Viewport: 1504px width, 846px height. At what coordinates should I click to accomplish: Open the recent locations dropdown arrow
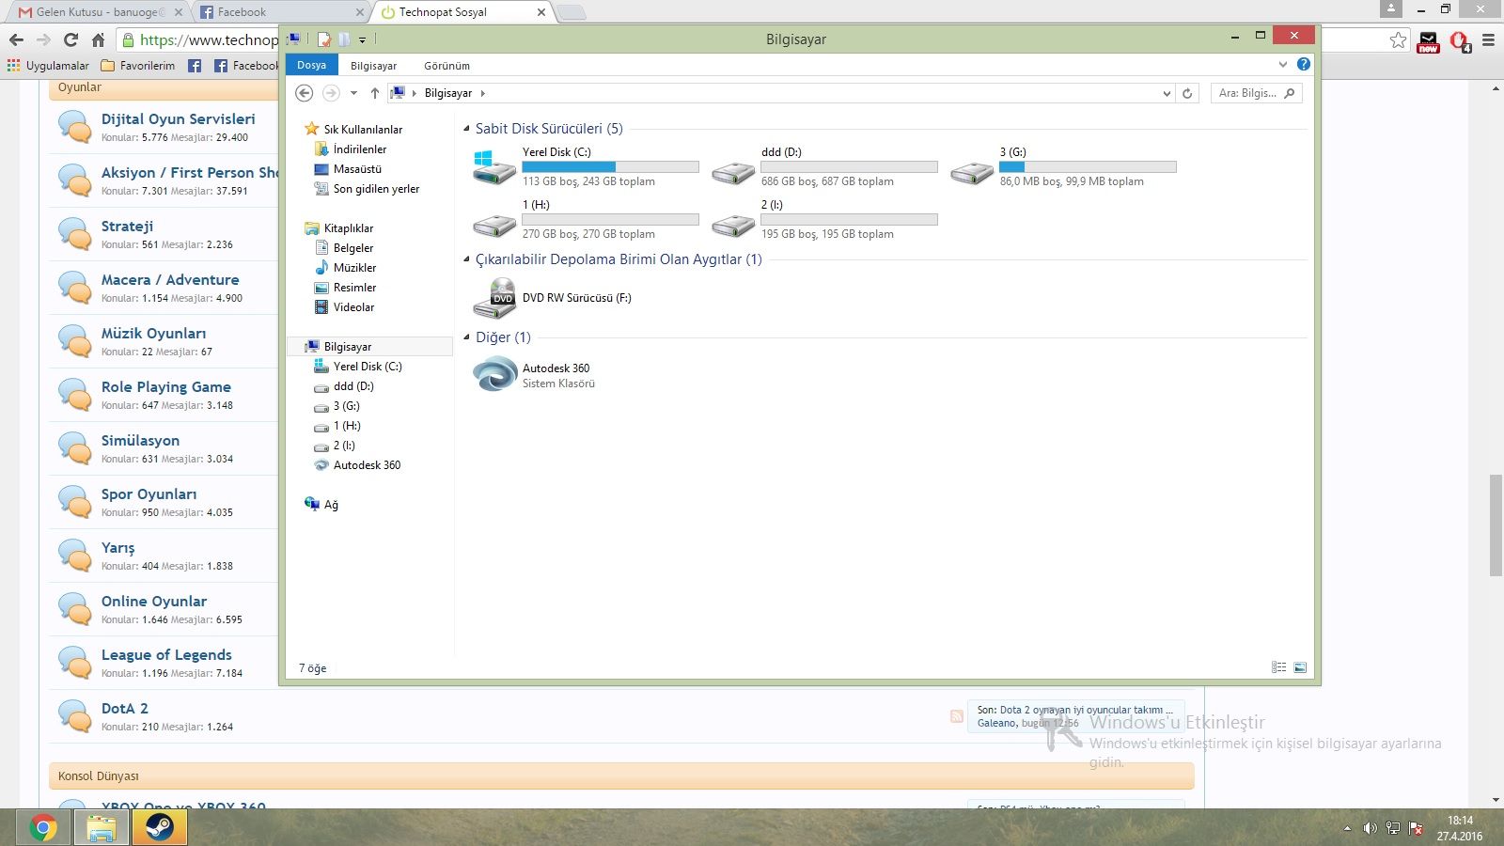[x=353, y=93]
